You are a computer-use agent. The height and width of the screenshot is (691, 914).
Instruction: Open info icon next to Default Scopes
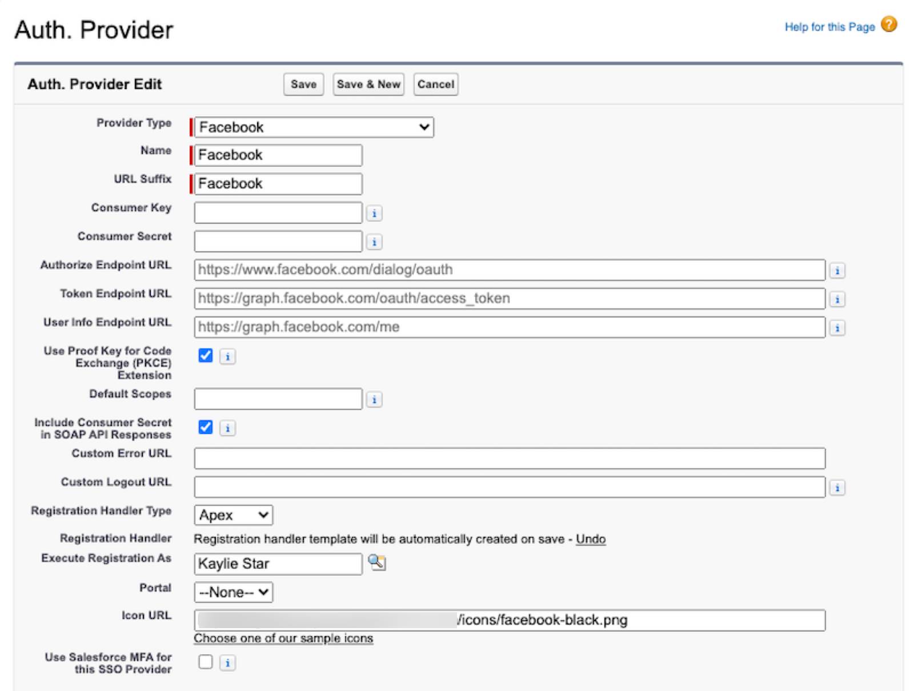tap(374, 400)
